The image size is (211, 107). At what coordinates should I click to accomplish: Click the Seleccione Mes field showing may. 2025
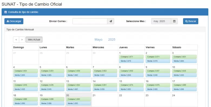click(161, 21)
